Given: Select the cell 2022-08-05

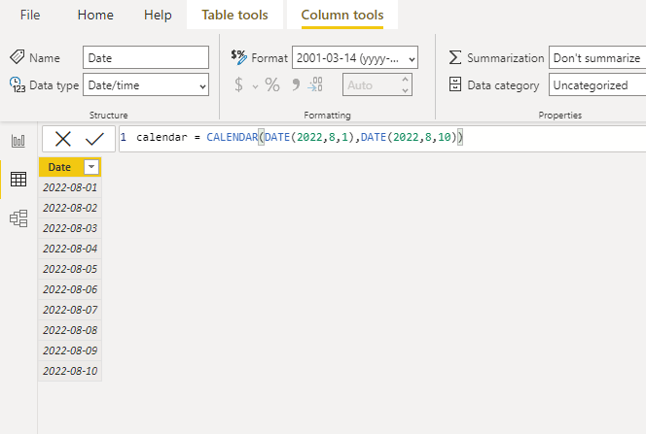Looking at the screenshot, I should pyautogui.click(x=70, y=269).
